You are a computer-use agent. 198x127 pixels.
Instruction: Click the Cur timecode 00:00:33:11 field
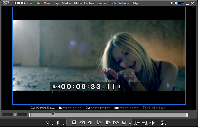[43, 108]
